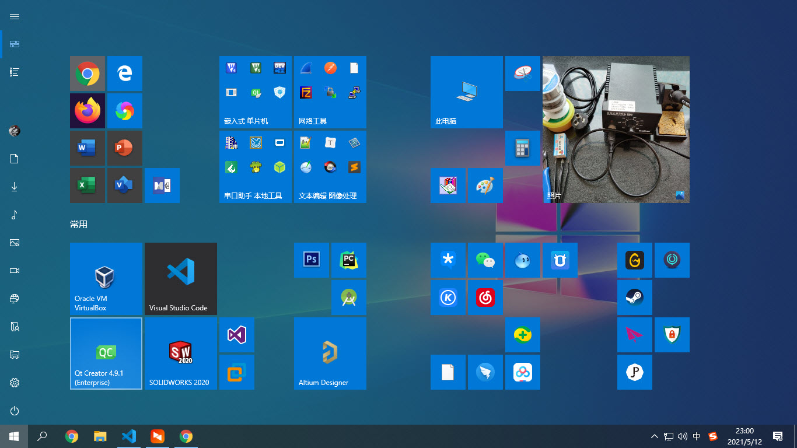The image size is (797, 448).
Task: Open the Baidu Netdisk cloud tile
Action: 523,372
